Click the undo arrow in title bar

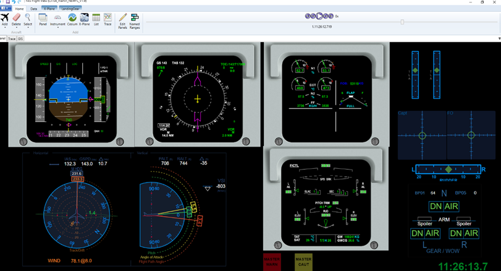pyautogui.click(x=14, y=2)
